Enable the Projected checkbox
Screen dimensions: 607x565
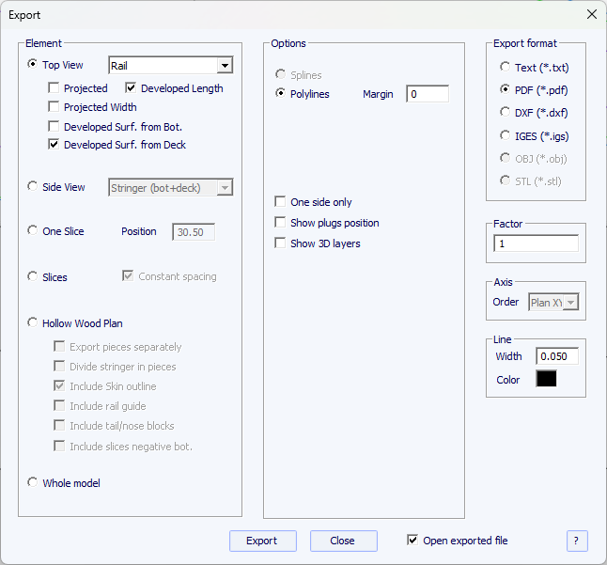54,88
